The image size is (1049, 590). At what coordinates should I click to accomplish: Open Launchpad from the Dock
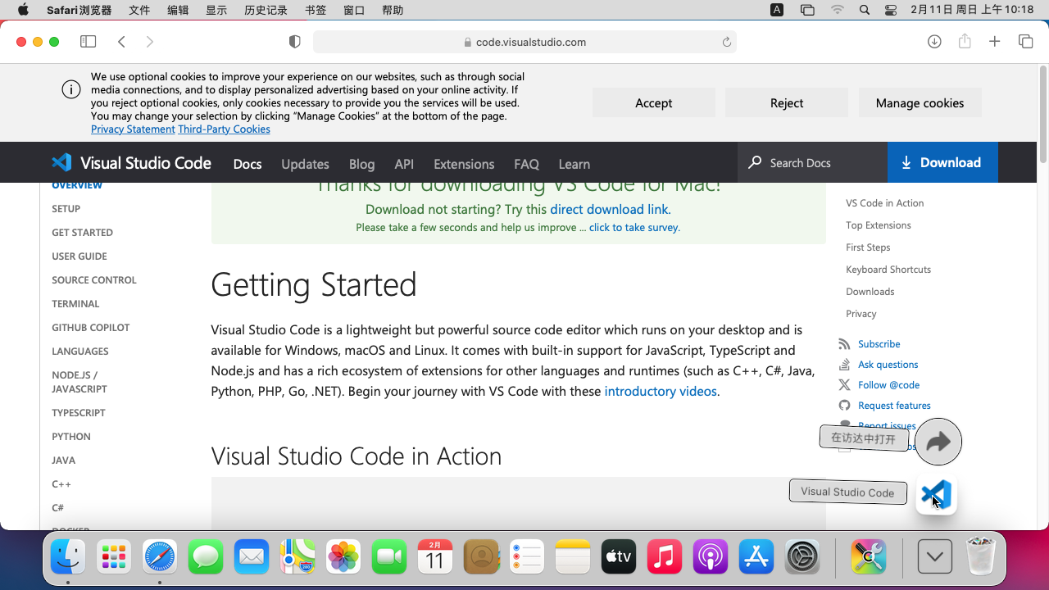114,558
